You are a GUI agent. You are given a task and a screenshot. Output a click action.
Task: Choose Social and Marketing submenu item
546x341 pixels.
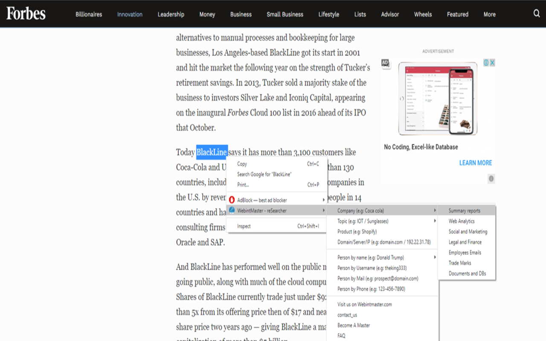467,231
